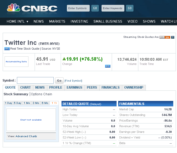This screenshot has height=153, width=177.
Task: Open the [Find Symbol] link
Action: [x=73, y=81]
